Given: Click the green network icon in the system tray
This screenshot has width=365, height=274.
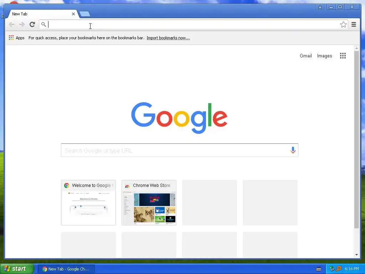Looking at the screenshot, I should [x=332, y=269].
